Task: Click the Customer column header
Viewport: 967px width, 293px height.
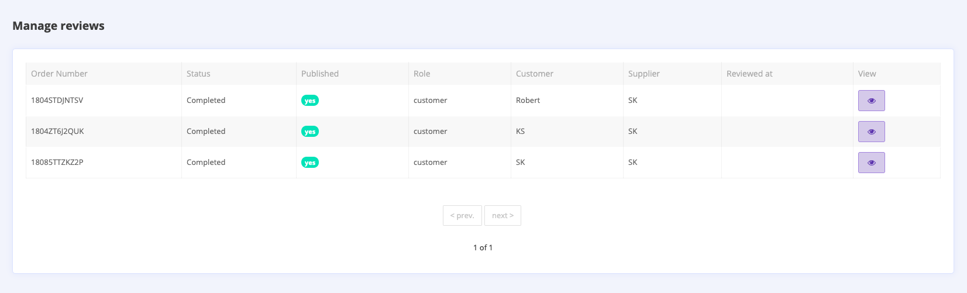Action: [535, 74]
